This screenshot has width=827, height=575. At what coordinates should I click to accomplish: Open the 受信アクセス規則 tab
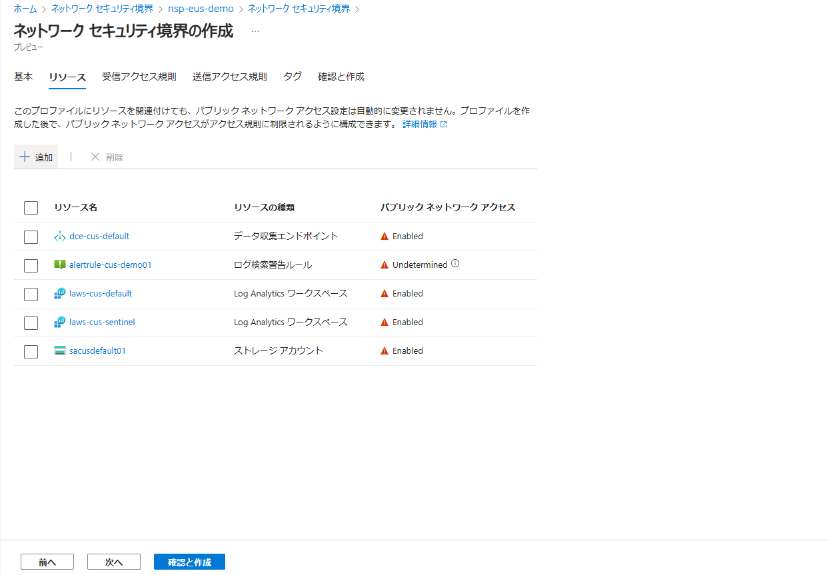click(139, 77)
